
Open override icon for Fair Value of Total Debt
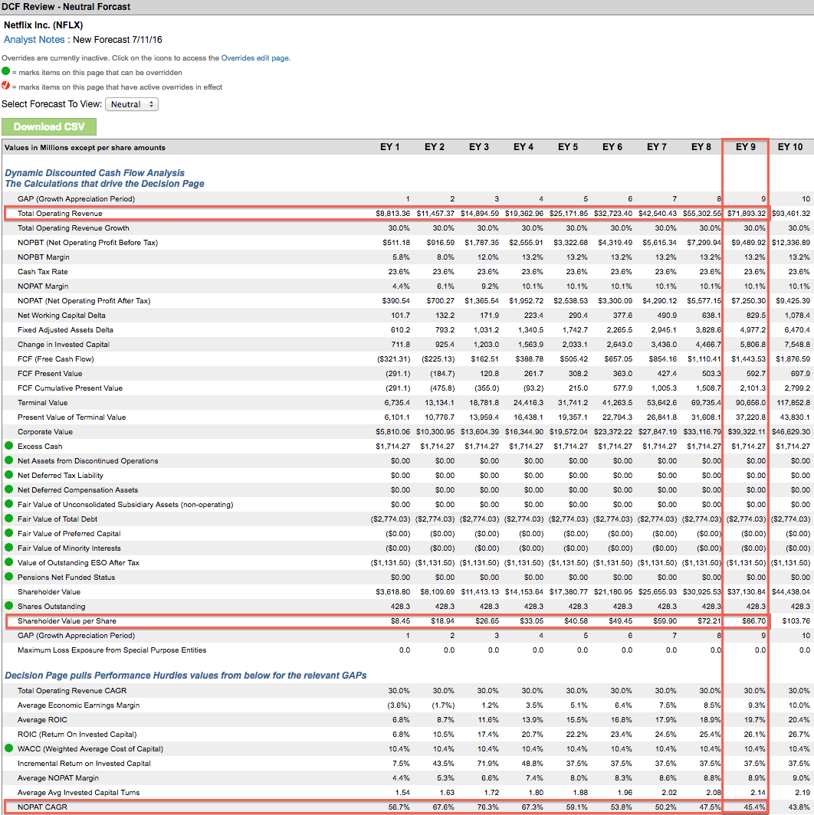pos(9,519)
